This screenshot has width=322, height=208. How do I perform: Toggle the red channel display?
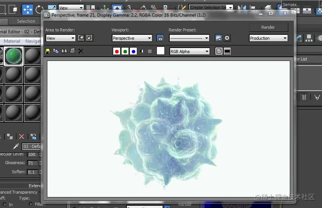point(117,51)
